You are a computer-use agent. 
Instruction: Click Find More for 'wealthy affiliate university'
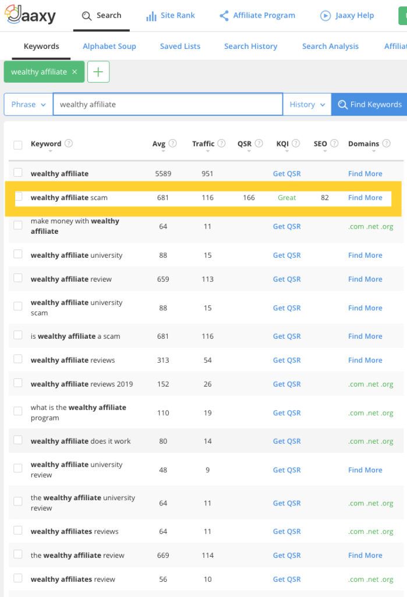(x=365, y=255)
